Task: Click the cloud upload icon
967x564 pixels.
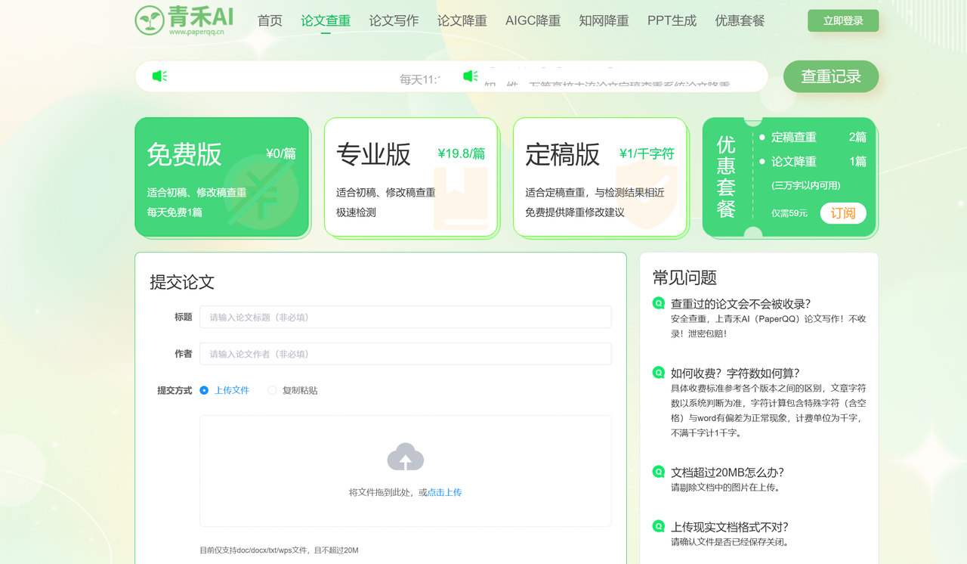Action: point(406,457)
